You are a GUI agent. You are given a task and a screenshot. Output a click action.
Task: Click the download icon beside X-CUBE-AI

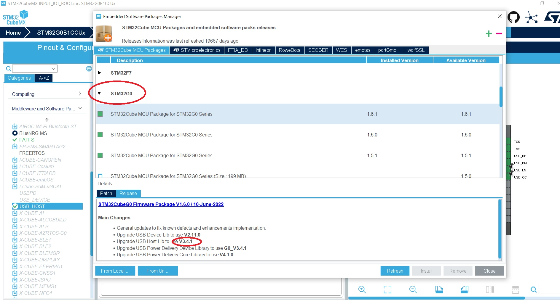click(15, 213)
